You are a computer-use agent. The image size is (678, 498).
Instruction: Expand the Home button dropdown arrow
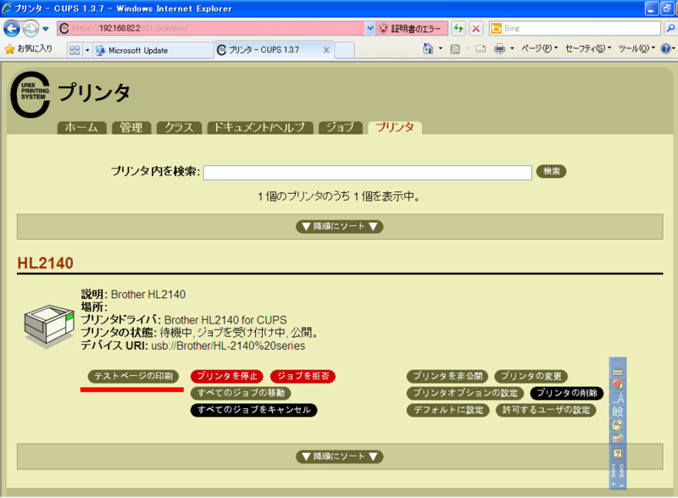pyautogui.click(x=441, y=48)
